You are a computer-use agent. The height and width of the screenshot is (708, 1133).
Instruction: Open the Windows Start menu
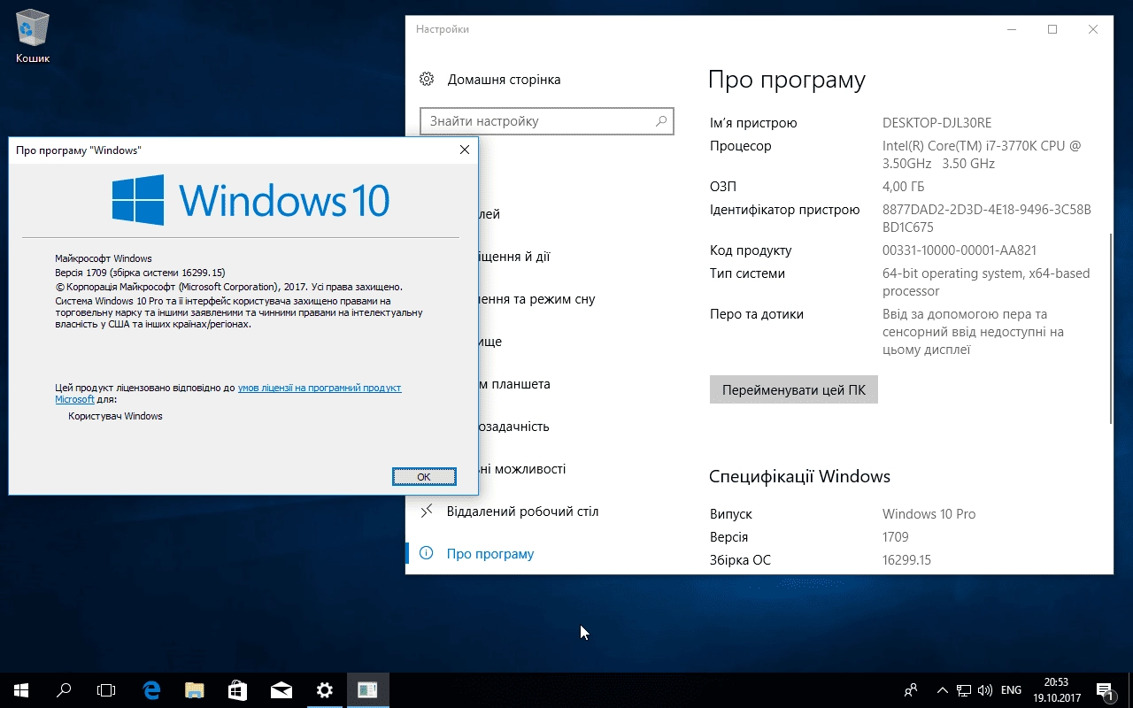[x=21, y=689]
